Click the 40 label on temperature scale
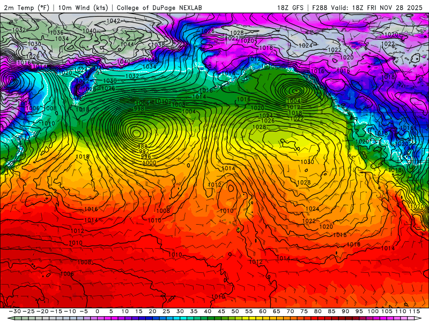 click(x=208, y=311)
